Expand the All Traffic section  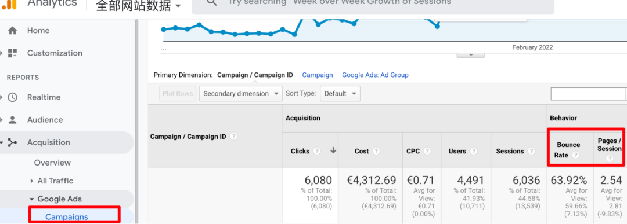31,181
